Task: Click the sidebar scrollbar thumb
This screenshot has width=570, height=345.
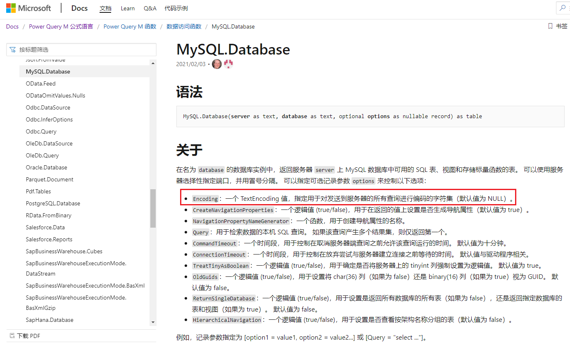Action: [x=153, y=208]
